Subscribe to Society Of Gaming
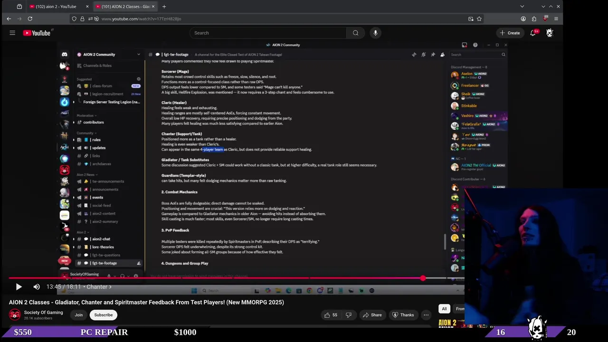Image resolution: width=608 pixels, height=342 pixels. [x=103, y=315]
